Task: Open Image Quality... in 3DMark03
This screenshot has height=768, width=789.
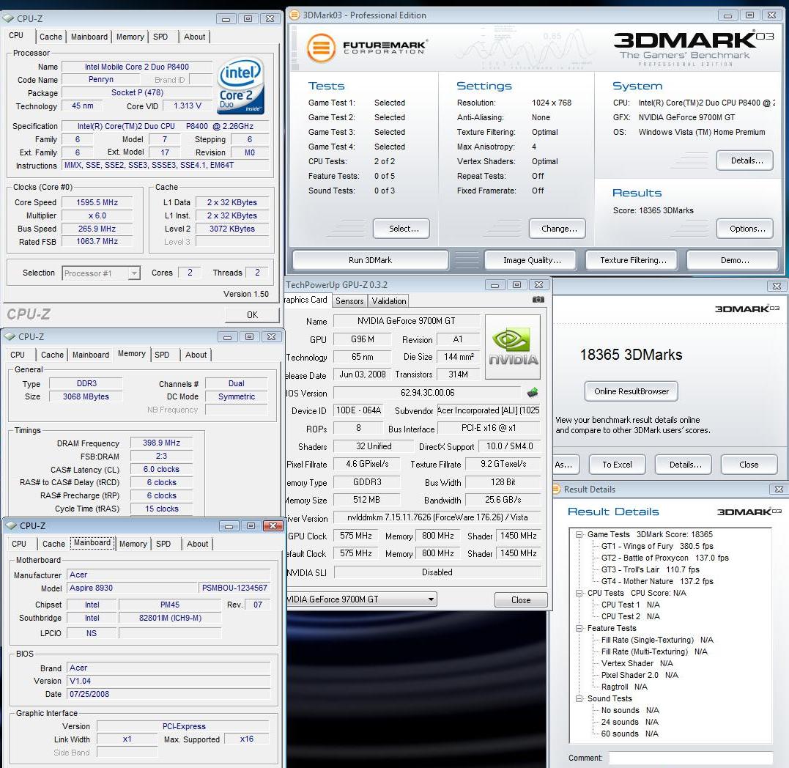Action: click(530, 260)
